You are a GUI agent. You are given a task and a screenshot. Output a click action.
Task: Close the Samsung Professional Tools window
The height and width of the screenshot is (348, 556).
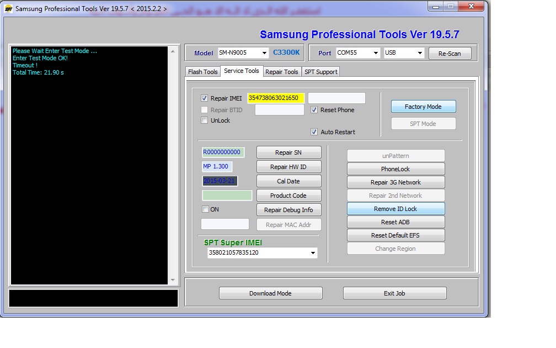coord(471,7)
